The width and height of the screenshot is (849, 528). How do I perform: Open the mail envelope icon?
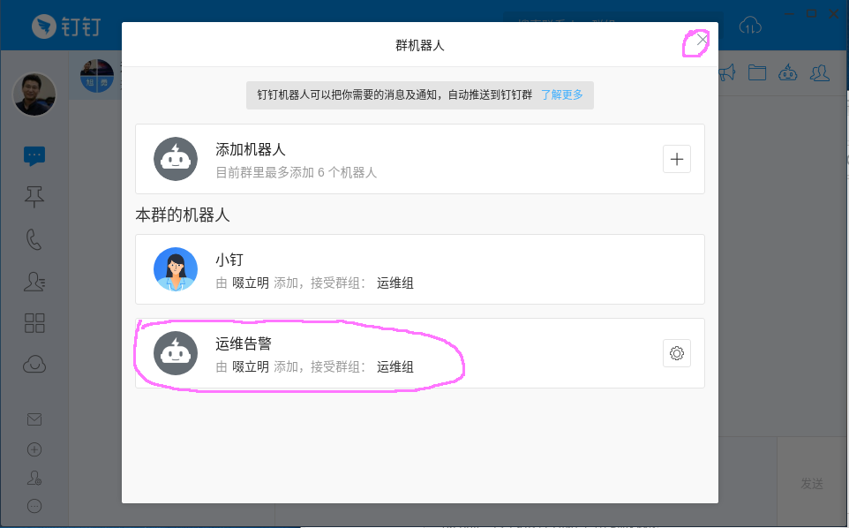34,419
